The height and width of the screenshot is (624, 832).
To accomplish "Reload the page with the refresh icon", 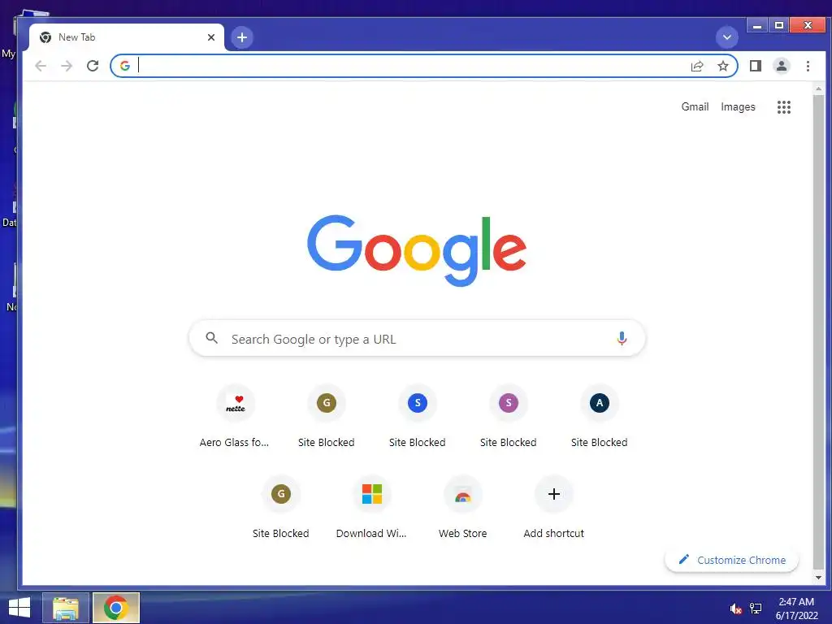I will click(93, 66).
